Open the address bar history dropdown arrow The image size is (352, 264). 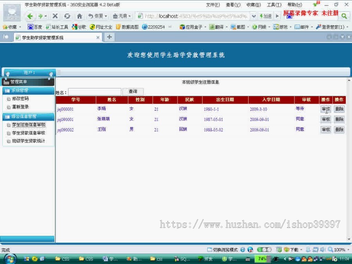click(254, 16)
